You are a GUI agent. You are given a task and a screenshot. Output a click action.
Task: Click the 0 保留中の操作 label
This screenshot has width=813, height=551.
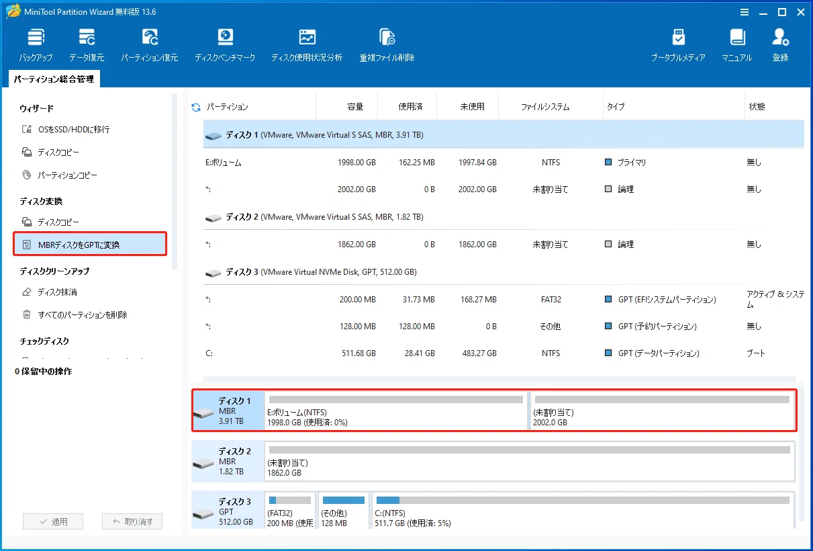click(x=44, y=371)
